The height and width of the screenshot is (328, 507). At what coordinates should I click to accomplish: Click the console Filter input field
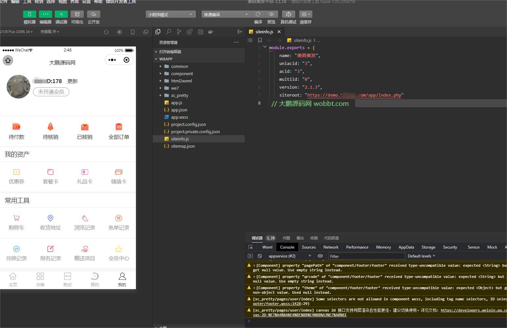point(366,256)
